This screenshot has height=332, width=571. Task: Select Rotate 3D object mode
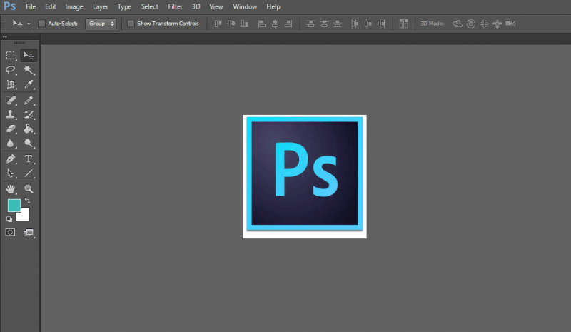(458, 24)
